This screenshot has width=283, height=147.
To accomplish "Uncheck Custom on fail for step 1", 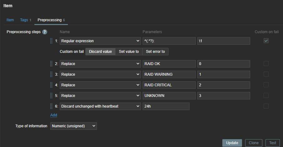I will (x=266, y=41).
